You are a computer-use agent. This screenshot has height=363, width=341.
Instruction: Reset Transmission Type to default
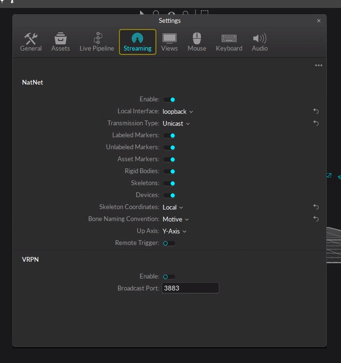click(316, 123)
